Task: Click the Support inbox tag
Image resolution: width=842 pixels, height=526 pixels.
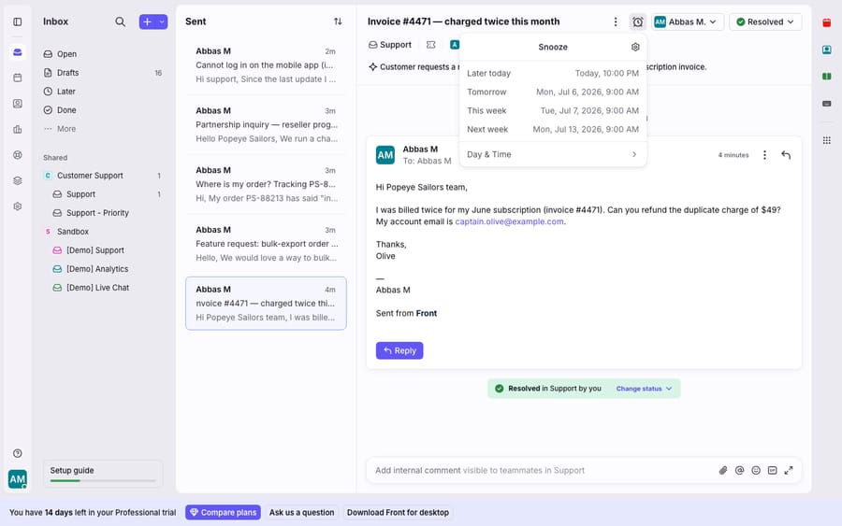Action: [390, 45]
